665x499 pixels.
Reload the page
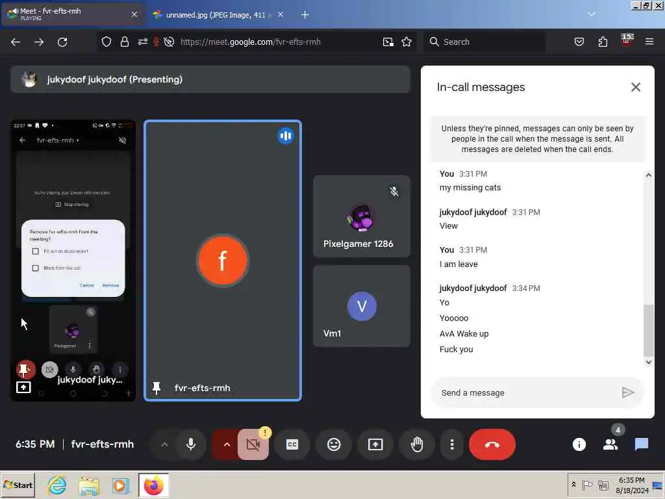pyautogui.click(x=62, y=42)
